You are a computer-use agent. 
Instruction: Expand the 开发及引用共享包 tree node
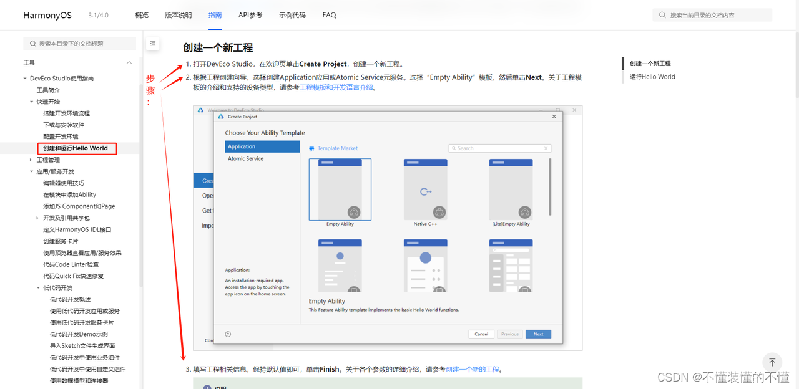point(37,218)
